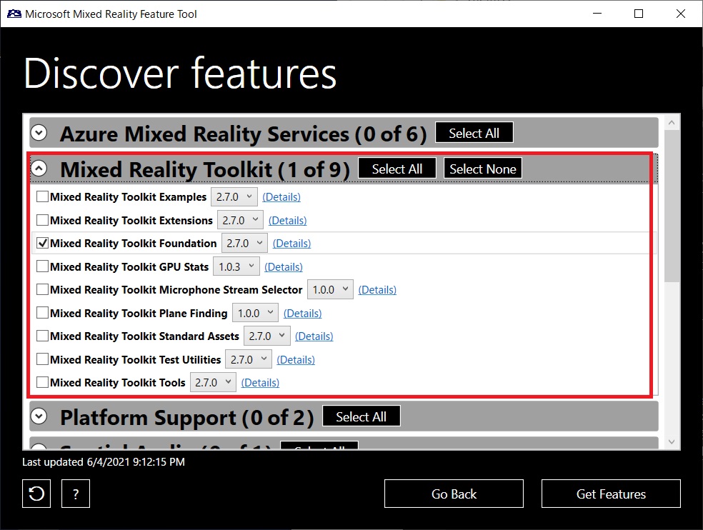
Task: Click the Last updated timestamp text
Action: click(104, 462)
